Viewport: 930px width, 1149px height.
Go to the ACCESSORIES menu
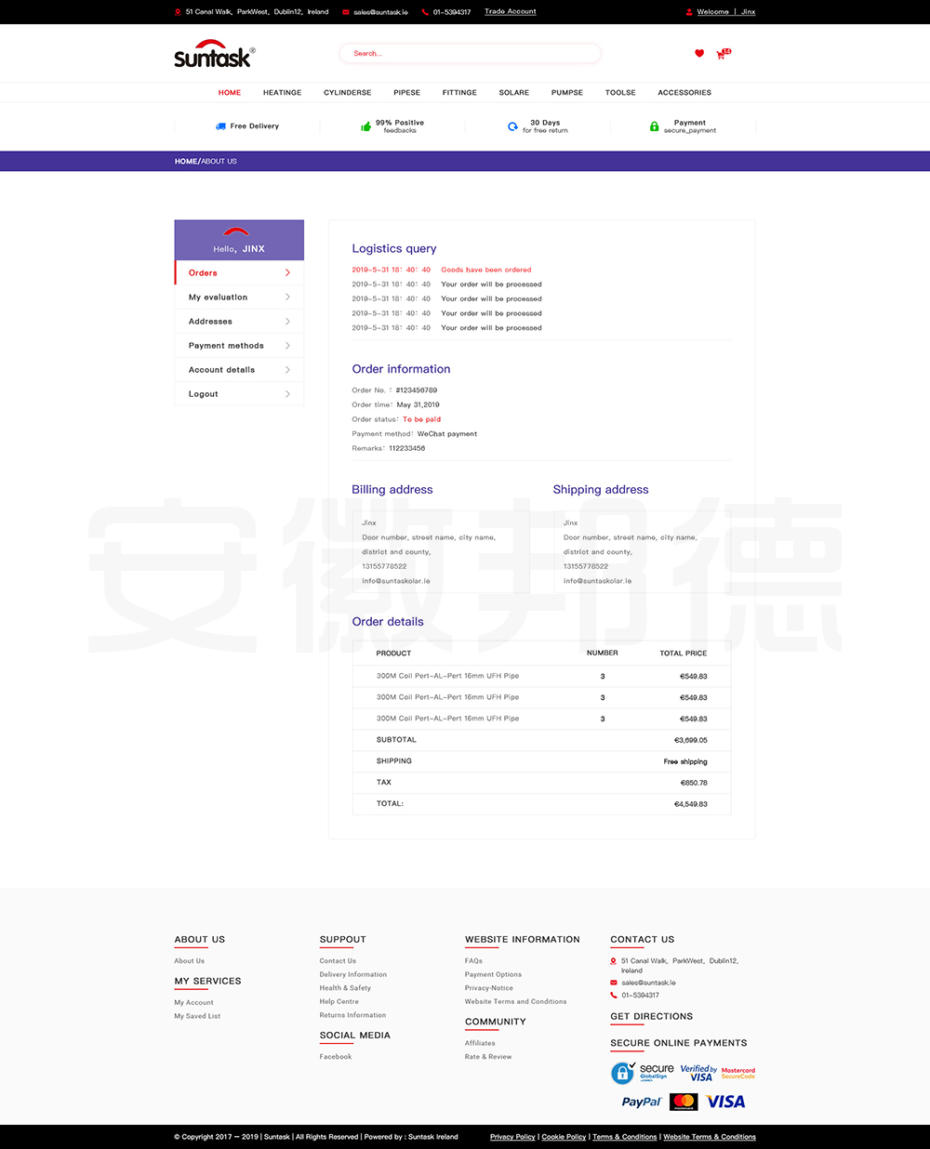pos(684,93)
